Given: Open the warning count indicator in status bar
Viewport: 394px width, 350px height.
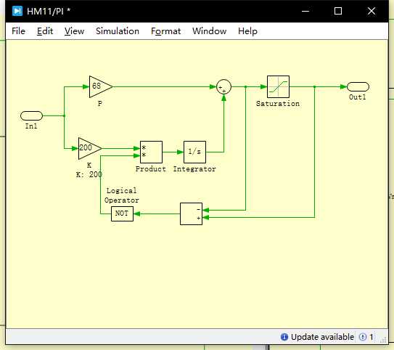Looking at the screenshot, I should pyautogui.click(x=366, y=337).
